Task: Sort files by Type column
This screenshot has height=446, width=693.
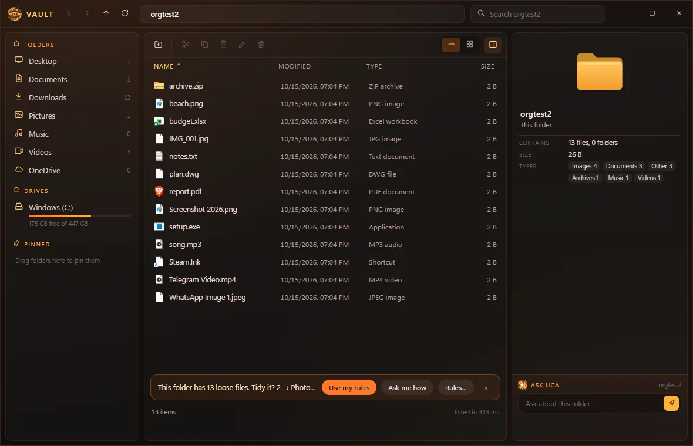Action: [x=374, y=66]
